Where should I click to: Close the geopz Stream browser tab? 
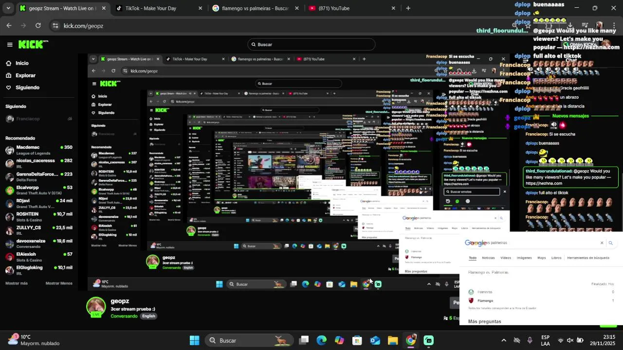(104, 8)
